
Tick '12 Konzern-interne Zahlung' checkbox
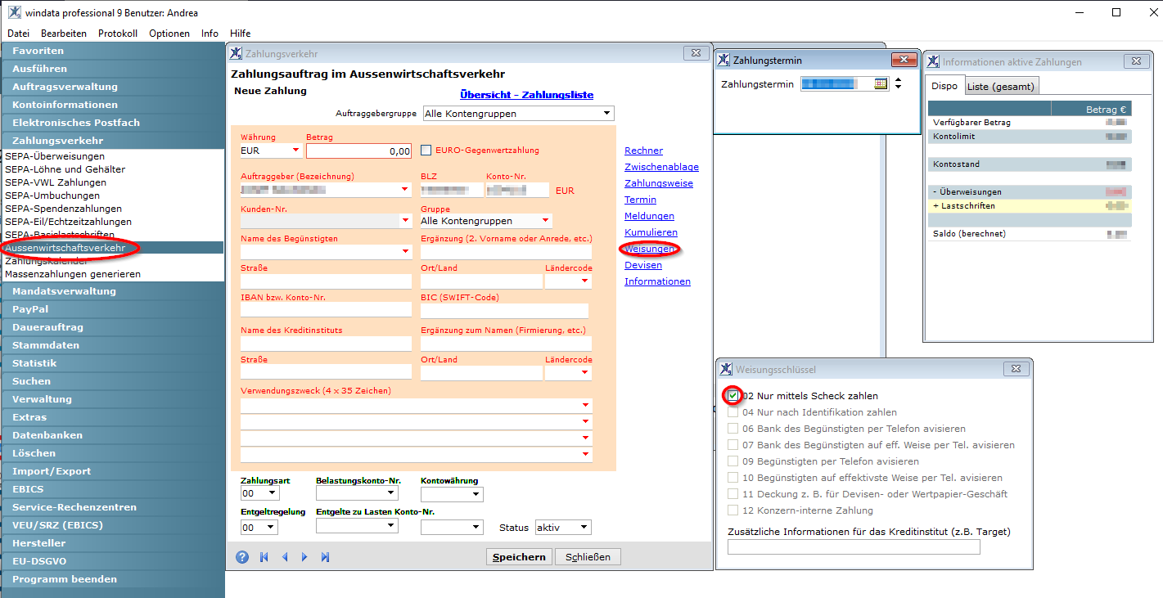[733, 510]
